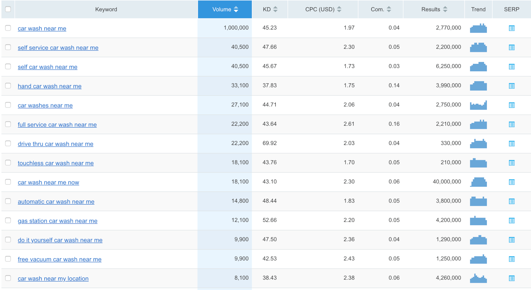
Task: Open SERP icon for hand car wash near me
Action: [x=512, y=86]
